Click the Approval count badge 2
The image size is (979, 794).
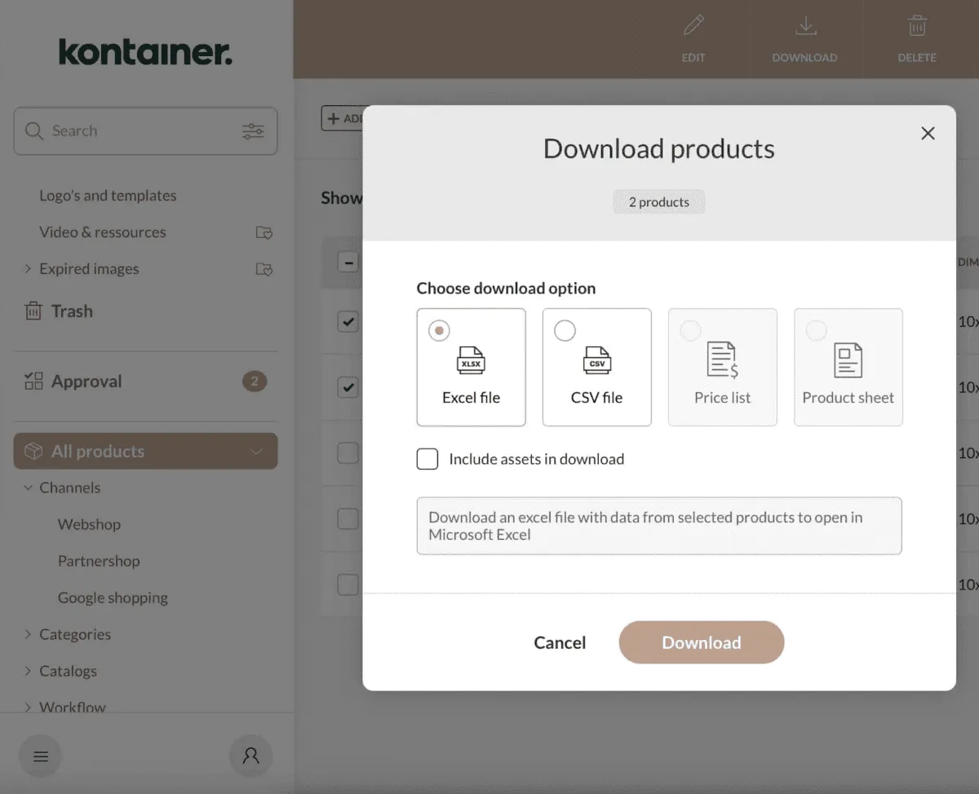(255, 381)
